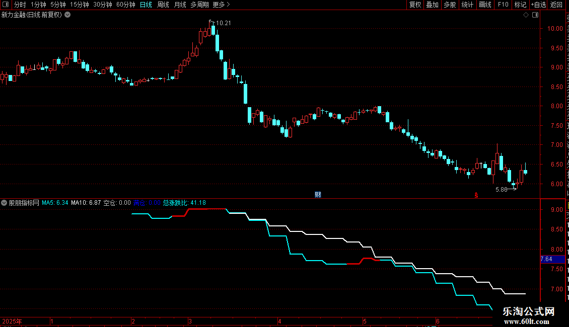Click the MA5: 6.34 indicator value
This screenshot has height=327, width=569.
click(55, 203)
